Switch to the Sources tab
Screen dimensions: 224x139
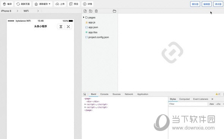(x=117, y=94)
